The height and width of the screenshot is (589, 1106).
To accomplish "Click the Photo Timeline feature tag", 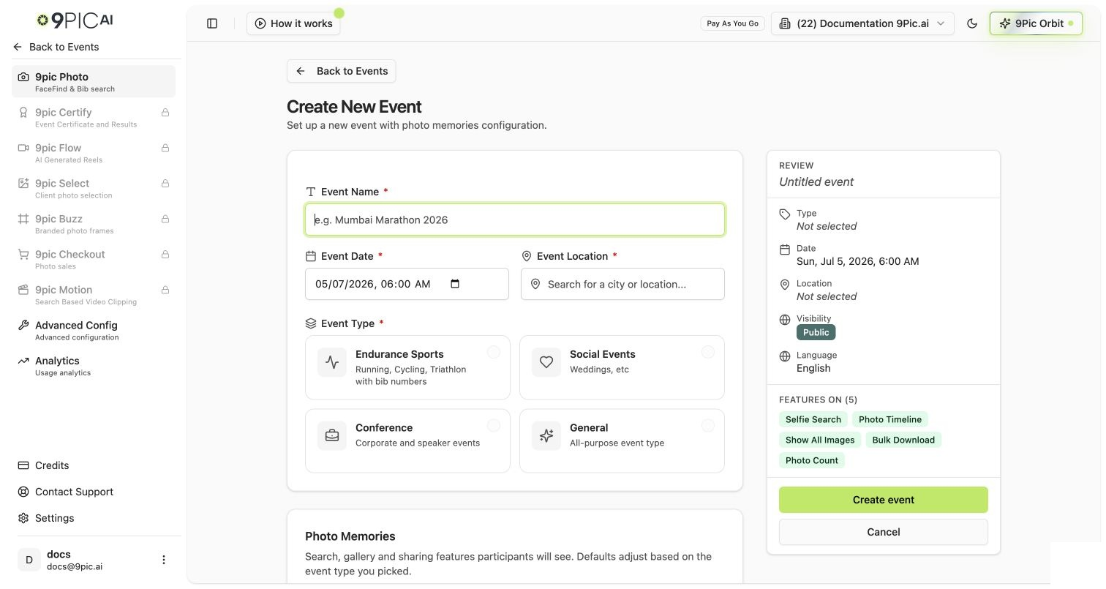I will [x=890, y=419].
